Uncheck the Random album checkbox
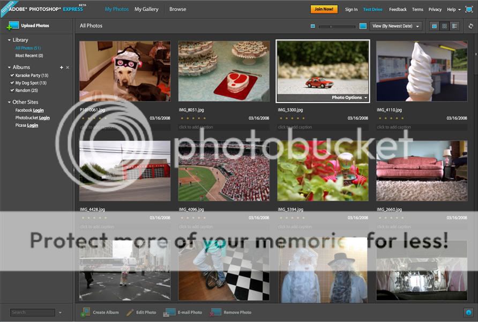The height and width of the screenshot is (322, 478). (x=12, y=90)
